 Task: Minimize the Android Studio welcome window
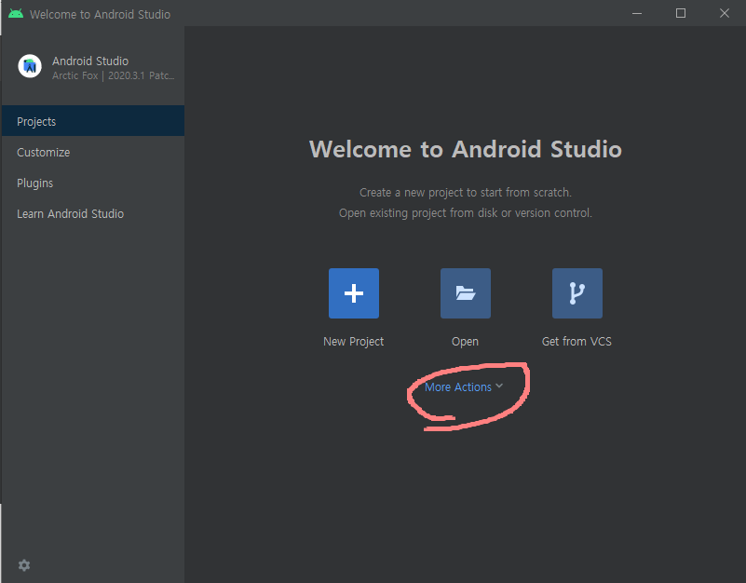[637, 13]
